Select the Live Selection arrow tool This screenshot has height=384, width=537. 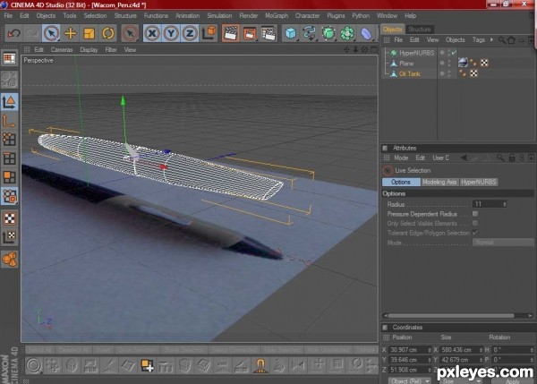pos(51,33)
